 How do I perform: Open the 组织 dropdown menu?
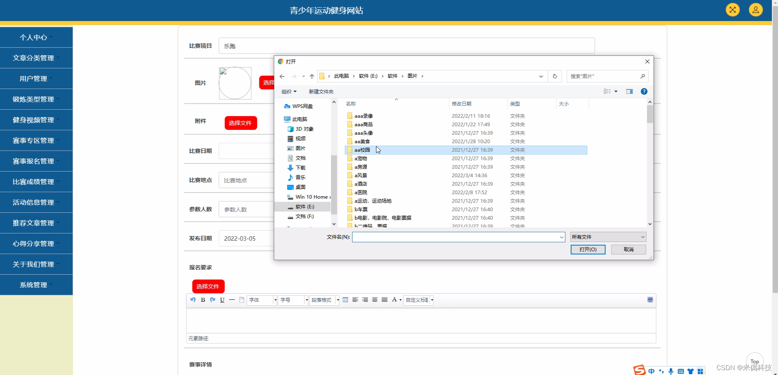click(289, 92)
